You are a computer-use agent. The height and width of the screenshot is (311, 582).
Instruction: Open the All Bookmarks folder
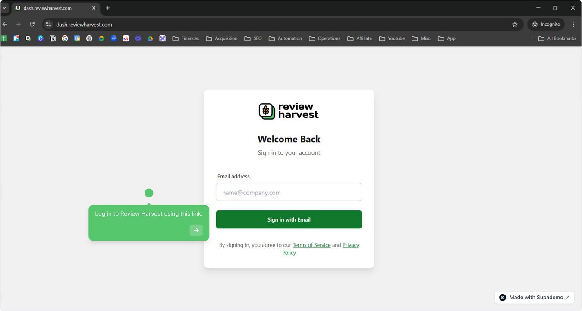click(x=557, y=38)
